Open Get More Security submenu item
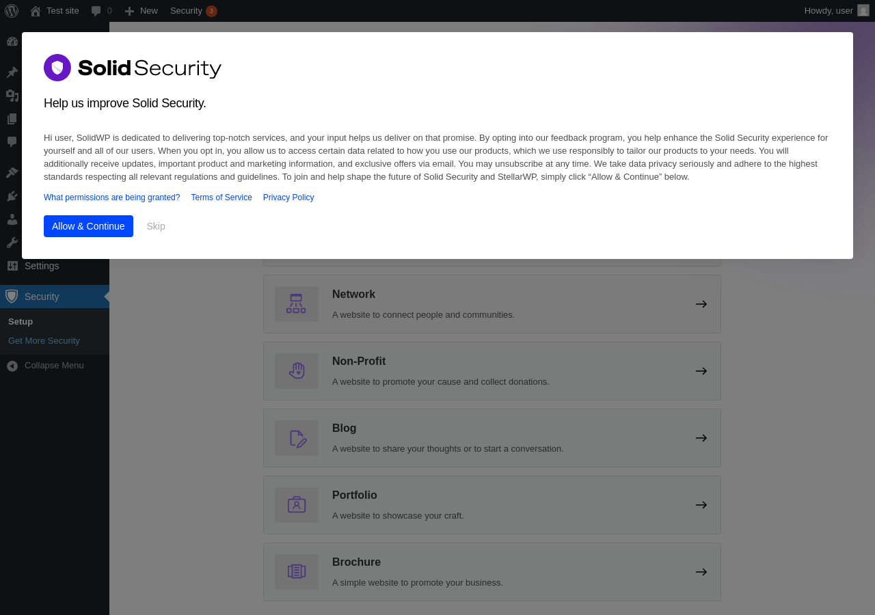Screen dimensions: 875x615 [44, 341]
